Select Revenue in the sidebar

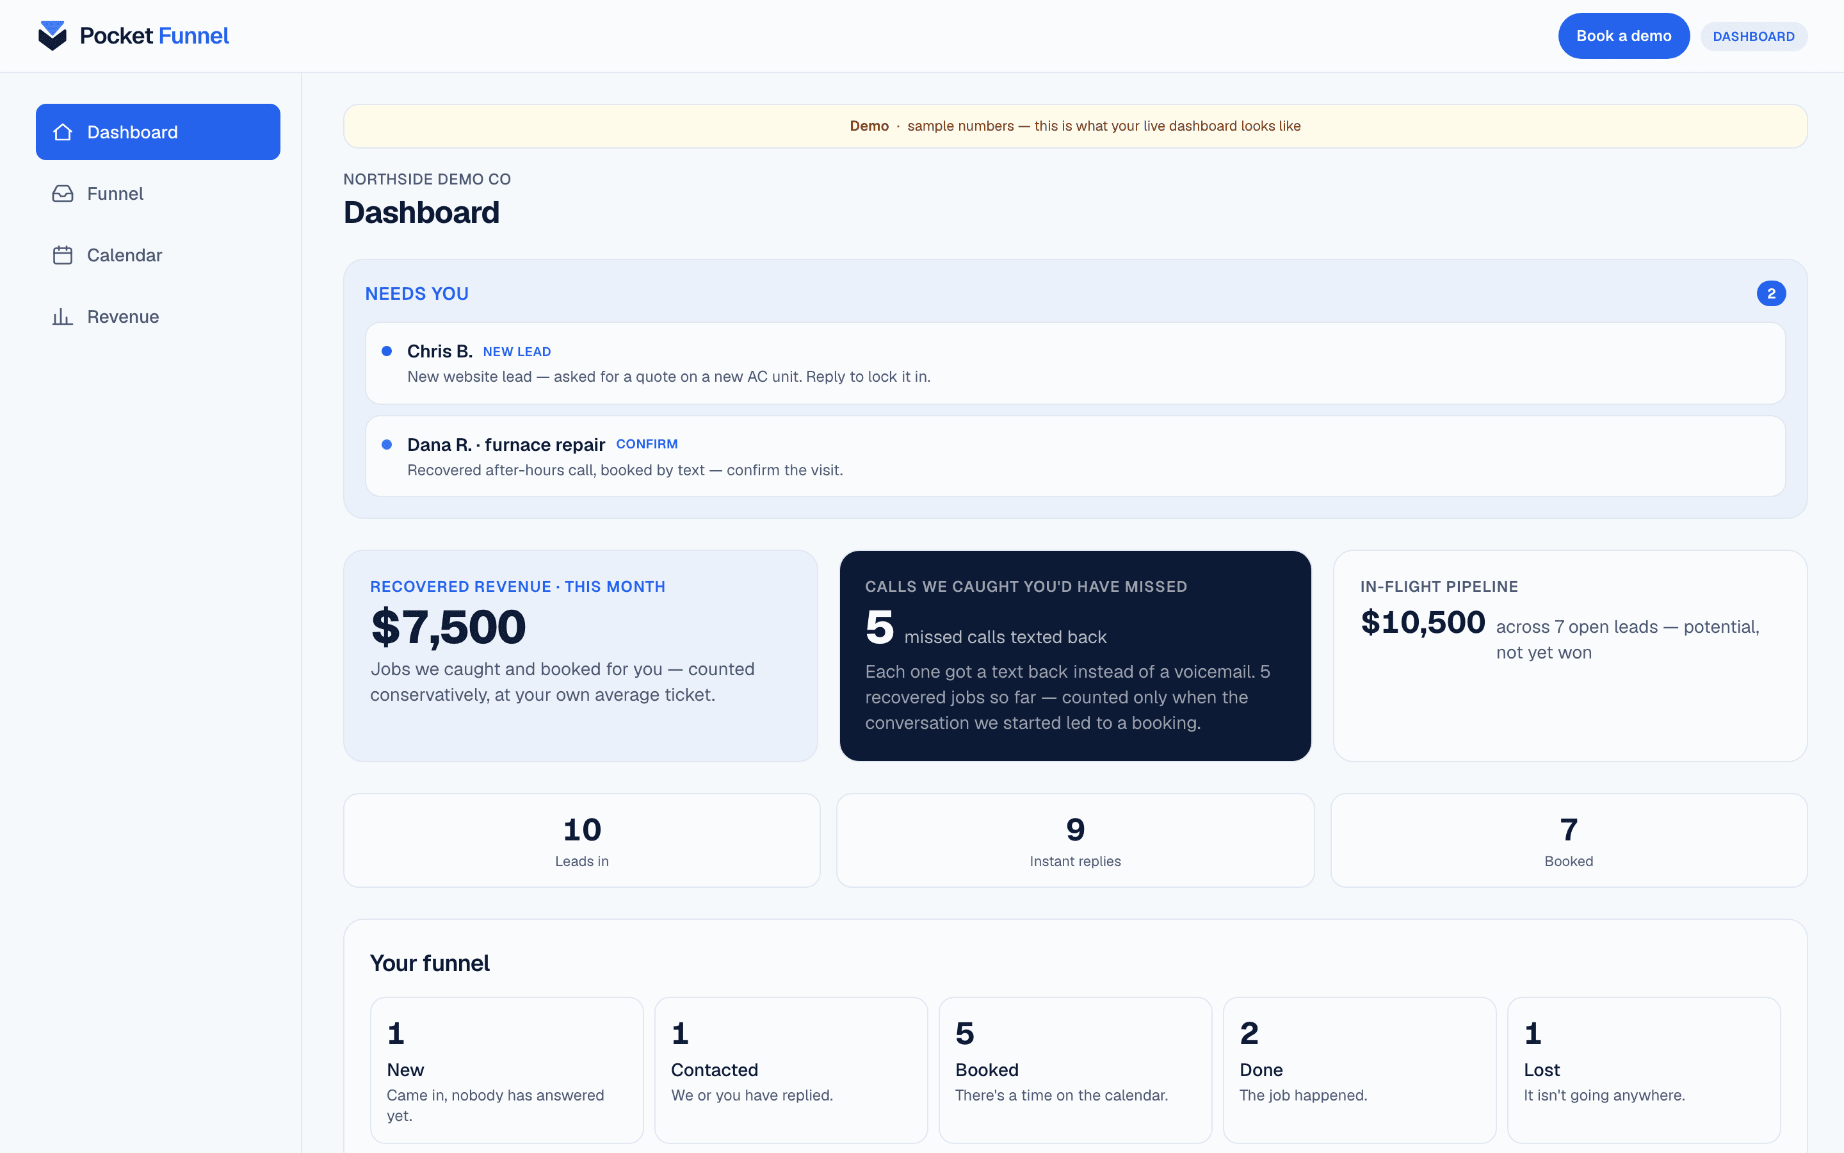158,316
